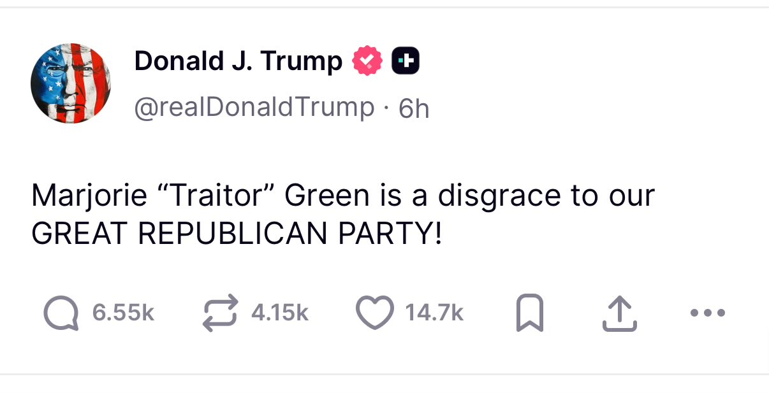Screen dimensions: 769x393
Task: Click the name Green in the post
Action: pos(326,196)
